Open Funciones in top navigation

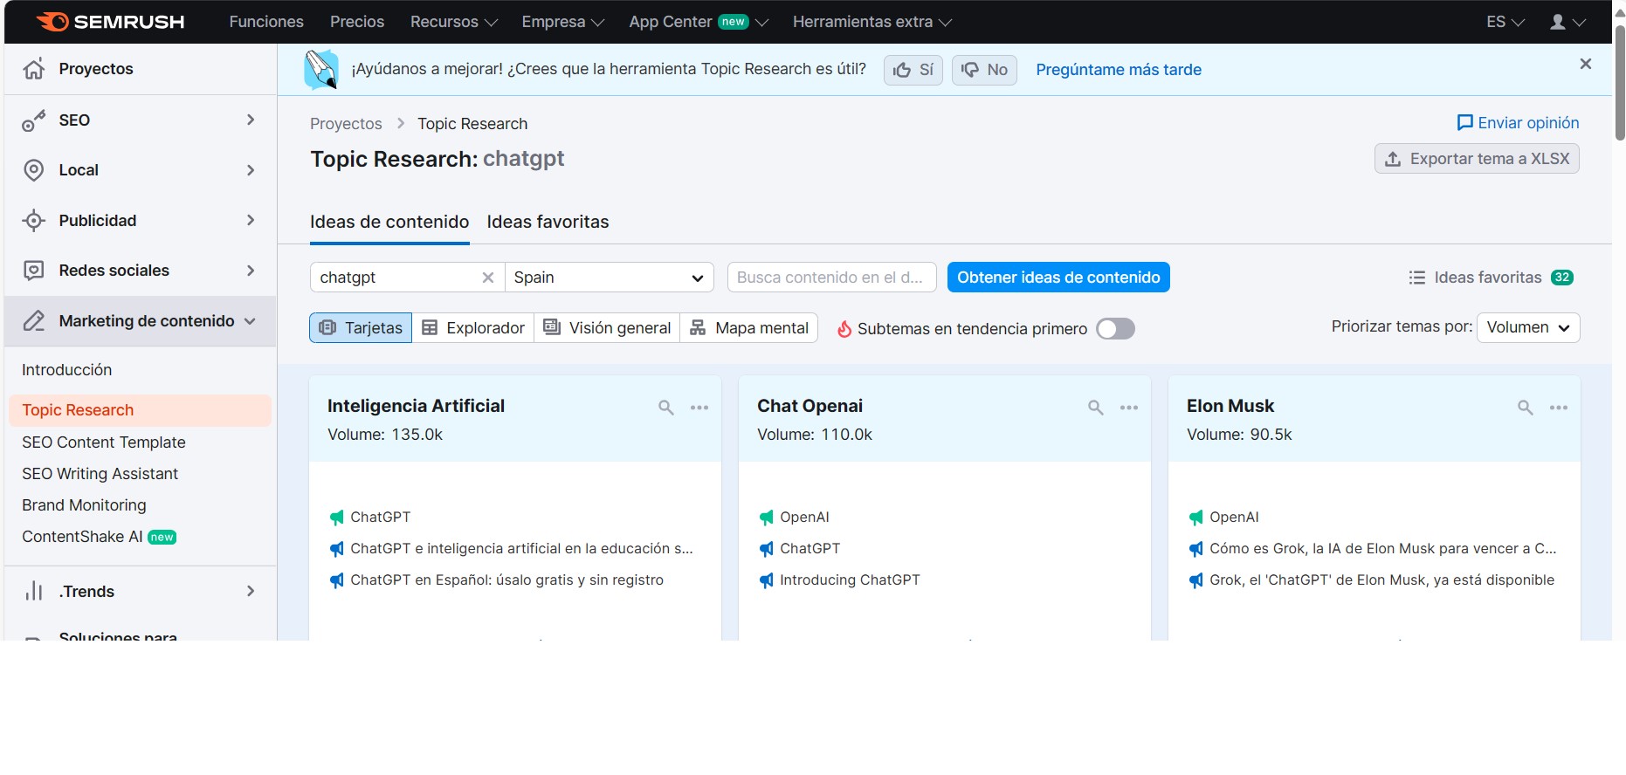pyautogui.click(x=266, y=22)
